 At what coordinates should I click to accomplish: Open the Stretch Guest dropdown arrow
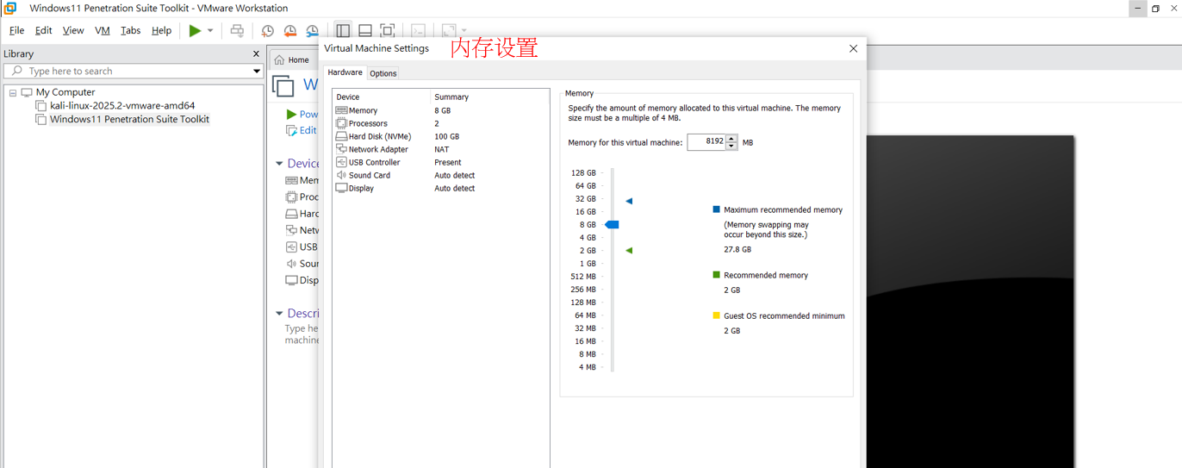click(x=464, y=31)
